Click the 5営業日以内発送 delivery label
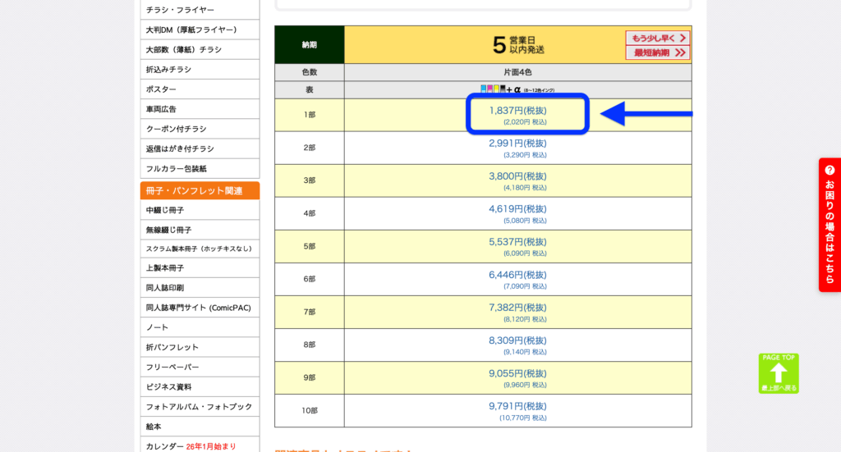This screenshot has width=841, height=452. (517, 45)
